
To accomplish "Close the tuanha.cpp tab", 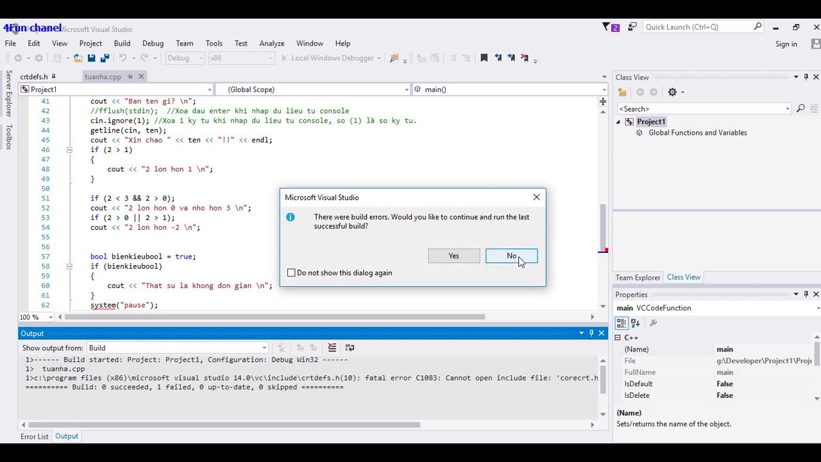I will [x=141, y=76].
